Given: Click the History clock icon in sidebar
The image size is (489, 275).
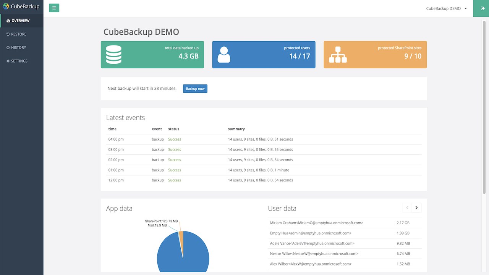Looking at the screenshot, I should click(8, 47).
